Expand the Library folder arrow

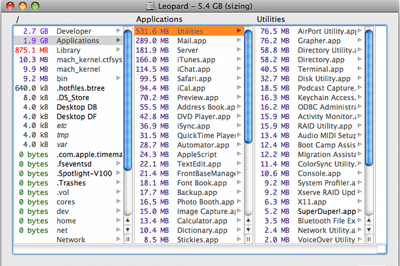pos(118,49)
